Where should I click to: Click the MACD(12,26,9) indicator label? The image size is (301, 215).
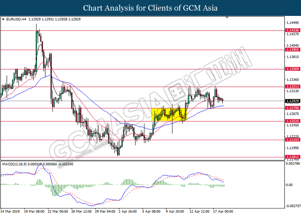coord(14,164)
